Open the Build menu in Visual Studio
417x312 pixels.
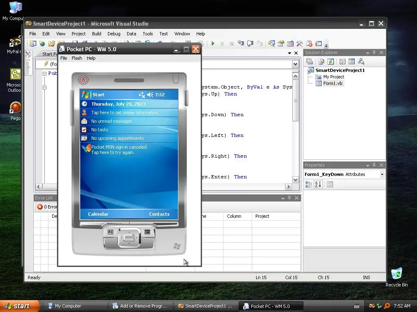click(97, 34)
